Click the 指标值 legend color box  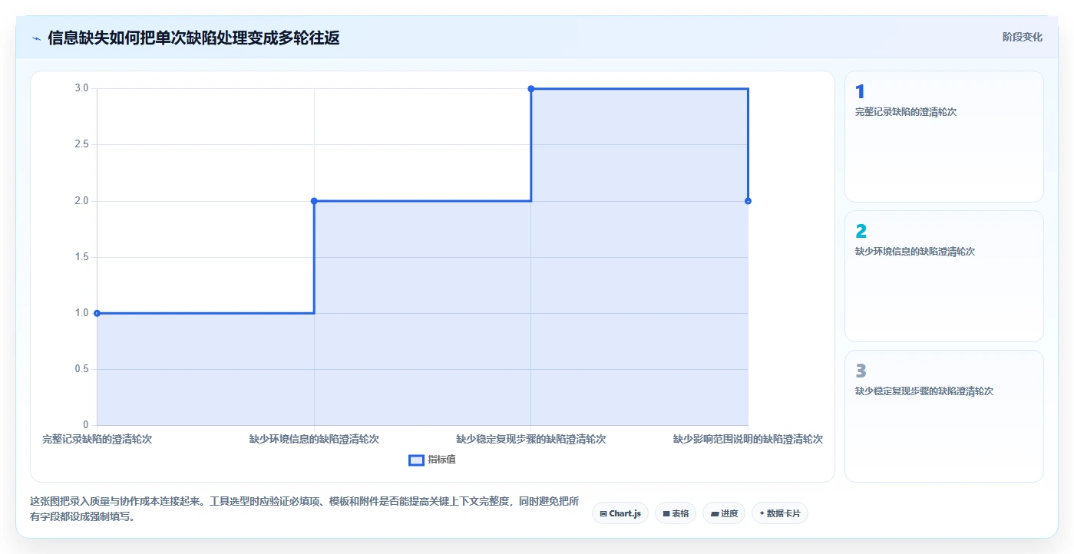[416, 460]
